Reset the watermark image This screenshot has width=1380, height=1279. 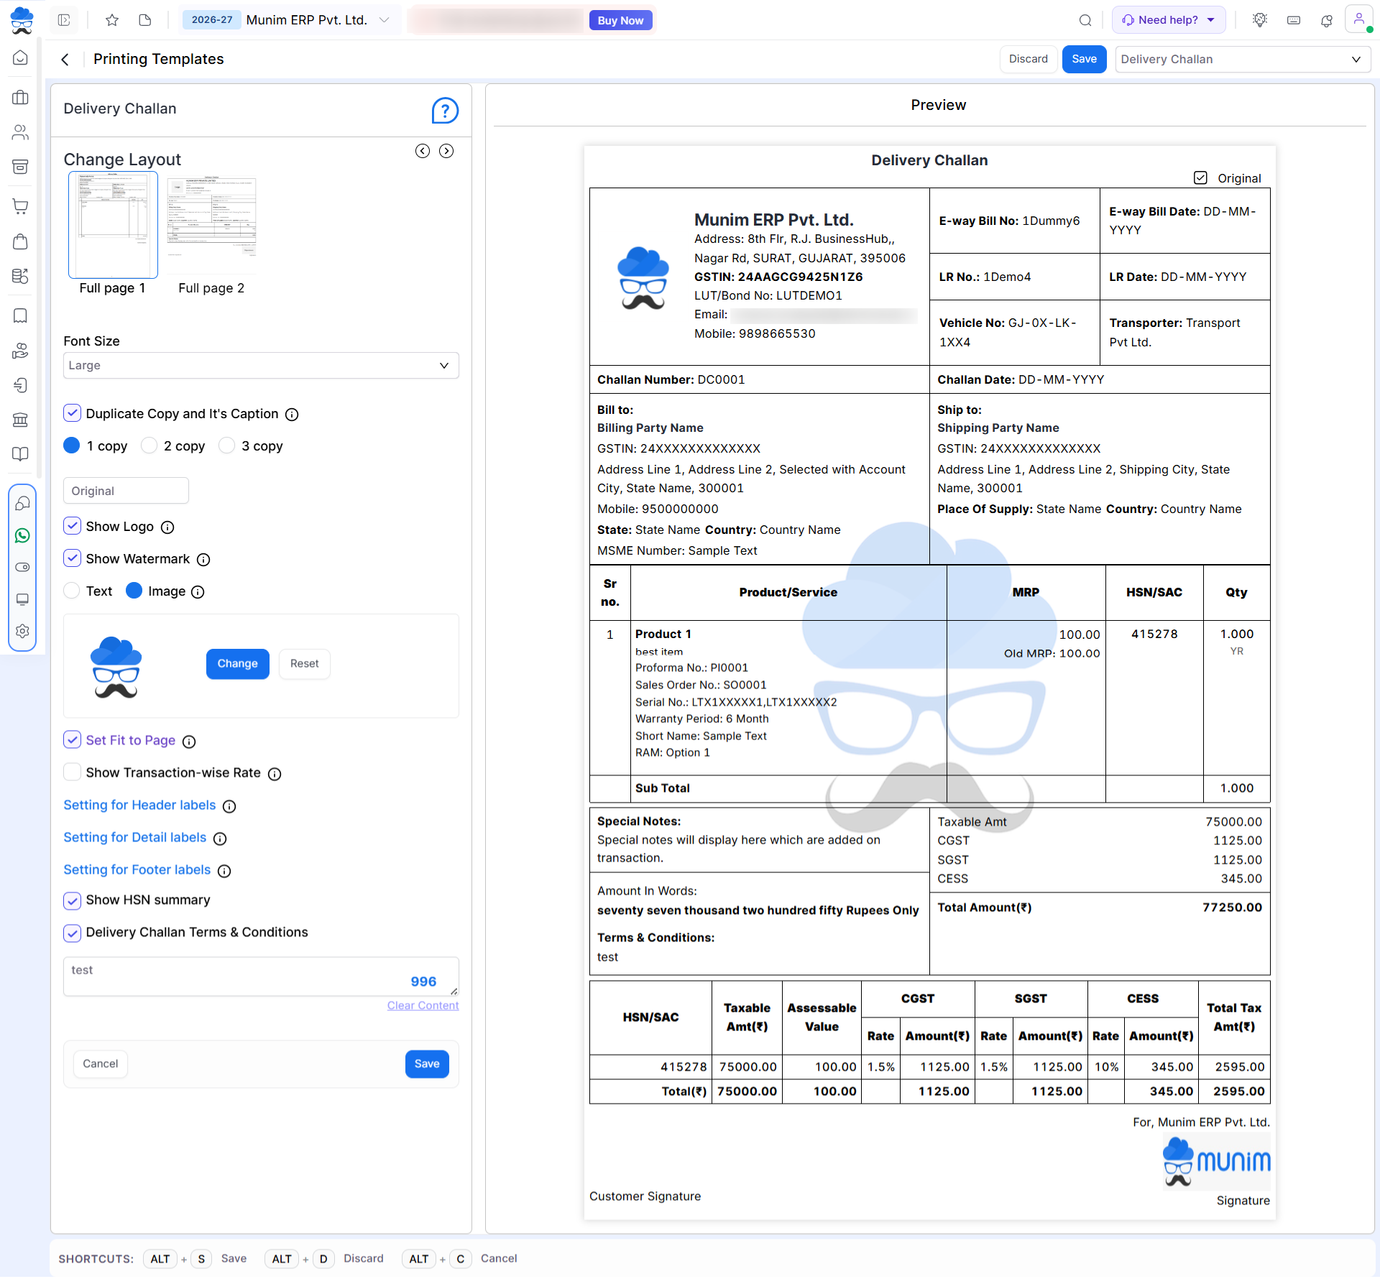tap(304, 664)
